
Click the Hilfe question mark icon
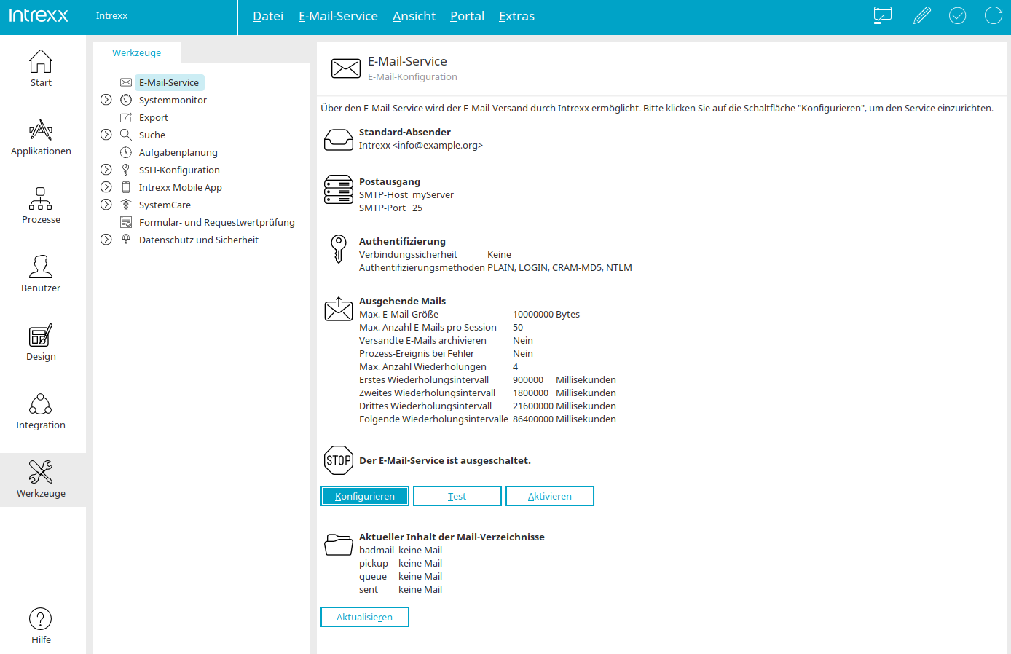click(41, 619)
